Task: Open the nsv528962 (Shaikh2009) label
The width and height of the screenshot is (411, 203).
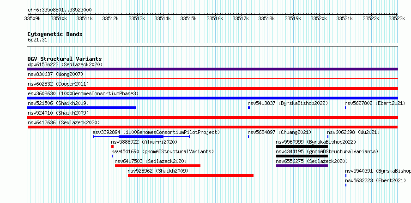Action: click(x=158, y=171)
